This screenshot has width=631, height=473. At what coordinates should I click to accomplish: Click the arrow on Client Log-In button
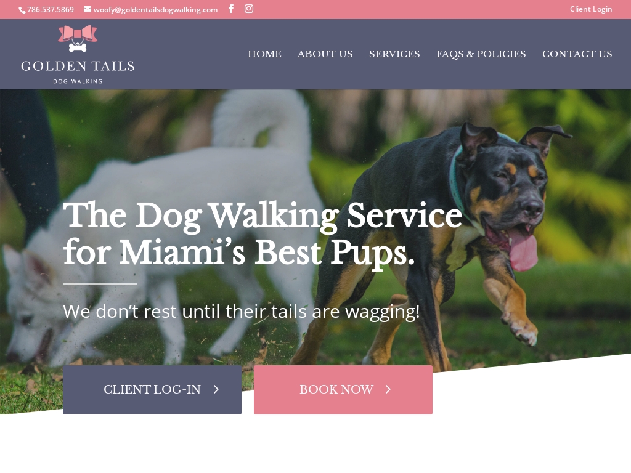tap(216, 389)
